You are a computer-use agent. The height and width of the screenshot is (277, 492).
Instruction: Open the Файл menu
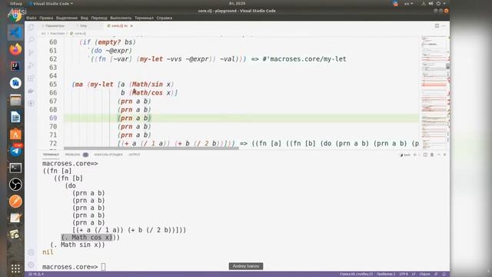(x=31, y=18)
